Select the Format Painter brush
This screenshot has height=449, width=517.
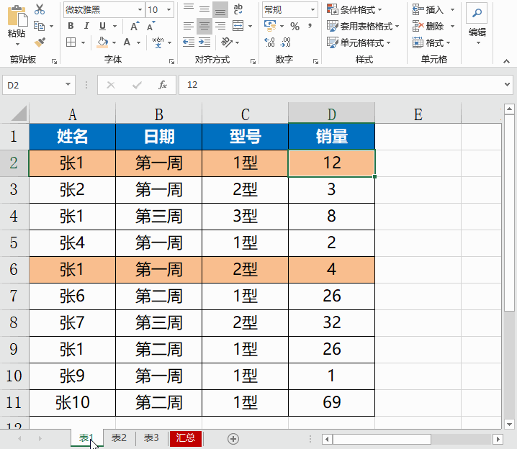tap(40, 42)
